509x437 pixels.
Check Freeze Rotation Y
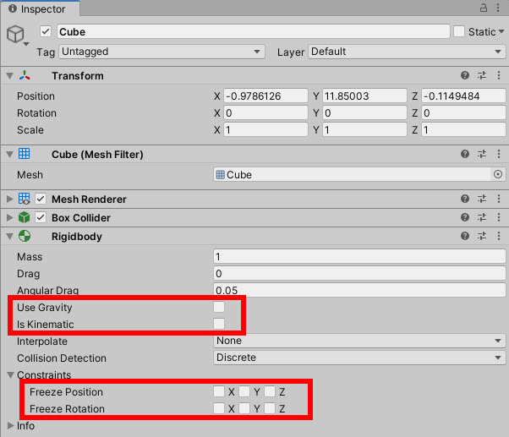(244, 408)
